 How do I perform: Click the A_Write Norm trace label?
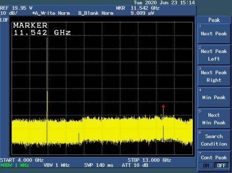(51, 13)
